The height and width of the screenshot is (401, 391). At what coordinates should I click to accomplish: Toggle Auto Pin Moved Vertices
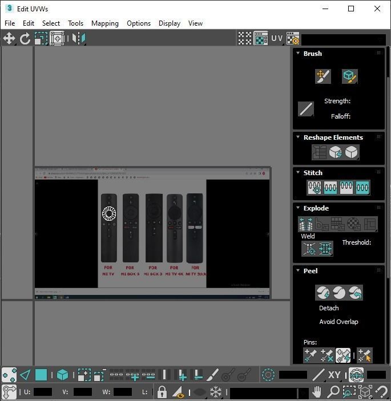pos(343,355)
